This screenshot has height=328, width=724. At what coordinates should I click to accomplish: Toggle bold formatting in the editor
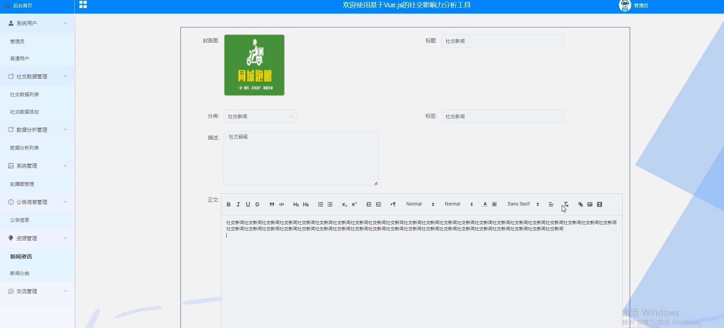pos(228,204)
